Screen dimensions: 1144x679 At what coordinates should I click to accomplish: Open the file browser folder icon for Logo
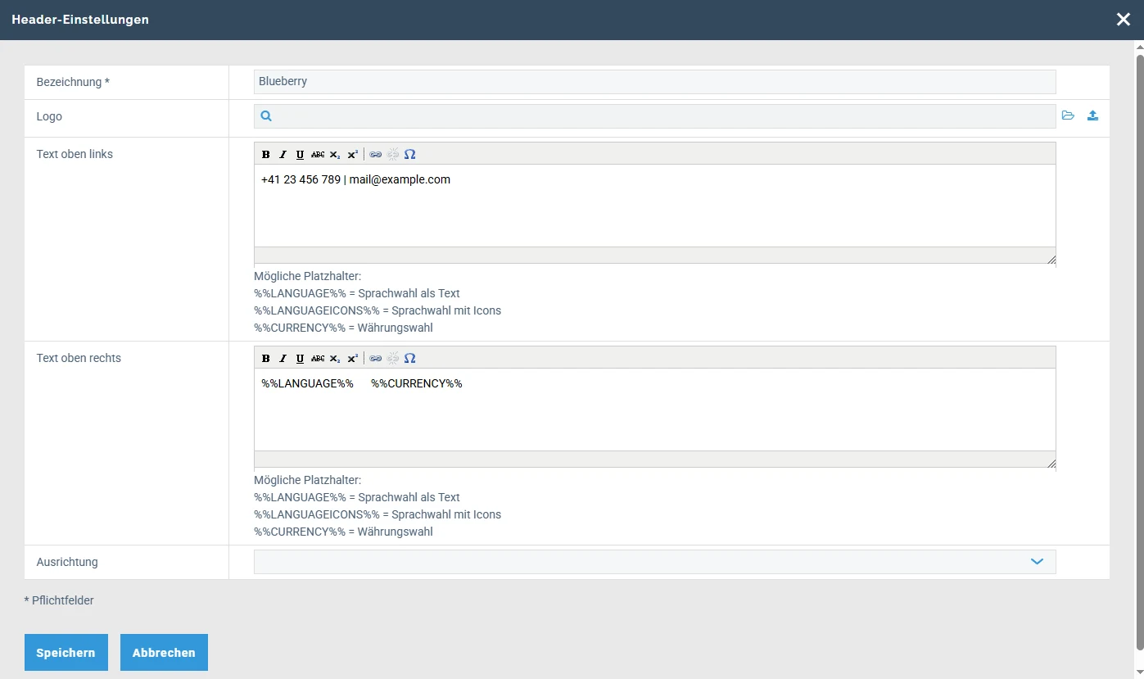pyautogui.click(x=1068, y=116)
